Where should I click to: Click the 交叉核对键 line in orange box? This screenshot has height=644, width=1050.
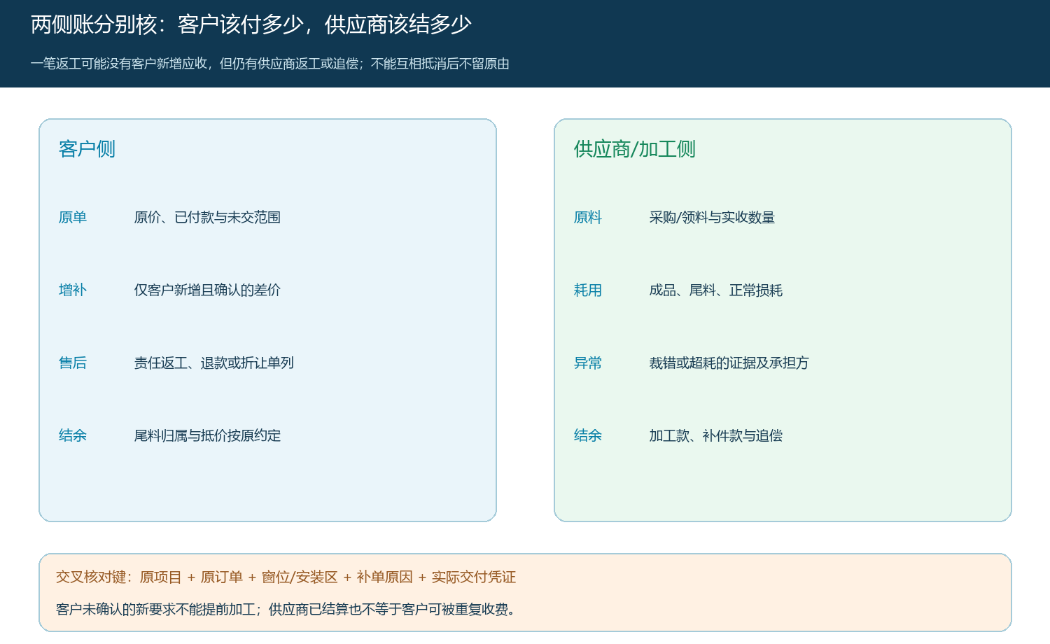[286, 577]
